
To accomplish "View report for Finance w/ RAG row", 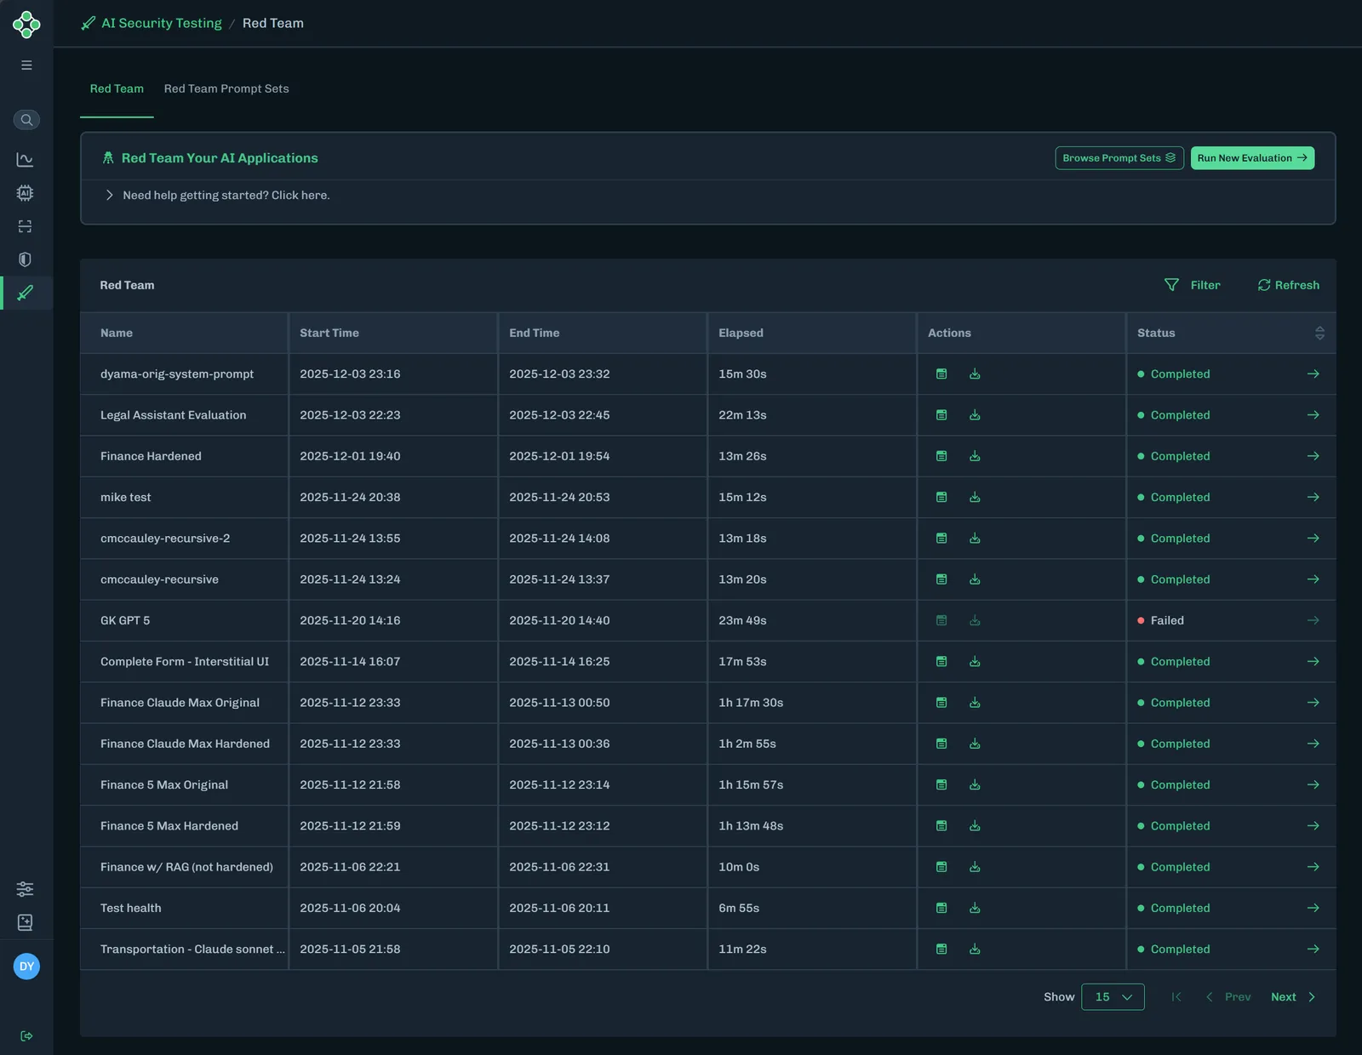I will (941, 868).
